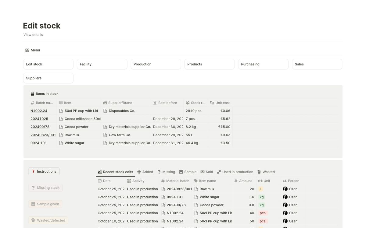Click Ozan's avatar in Raw milk row
The image size is (366, 228).
[x=285, y=189]
